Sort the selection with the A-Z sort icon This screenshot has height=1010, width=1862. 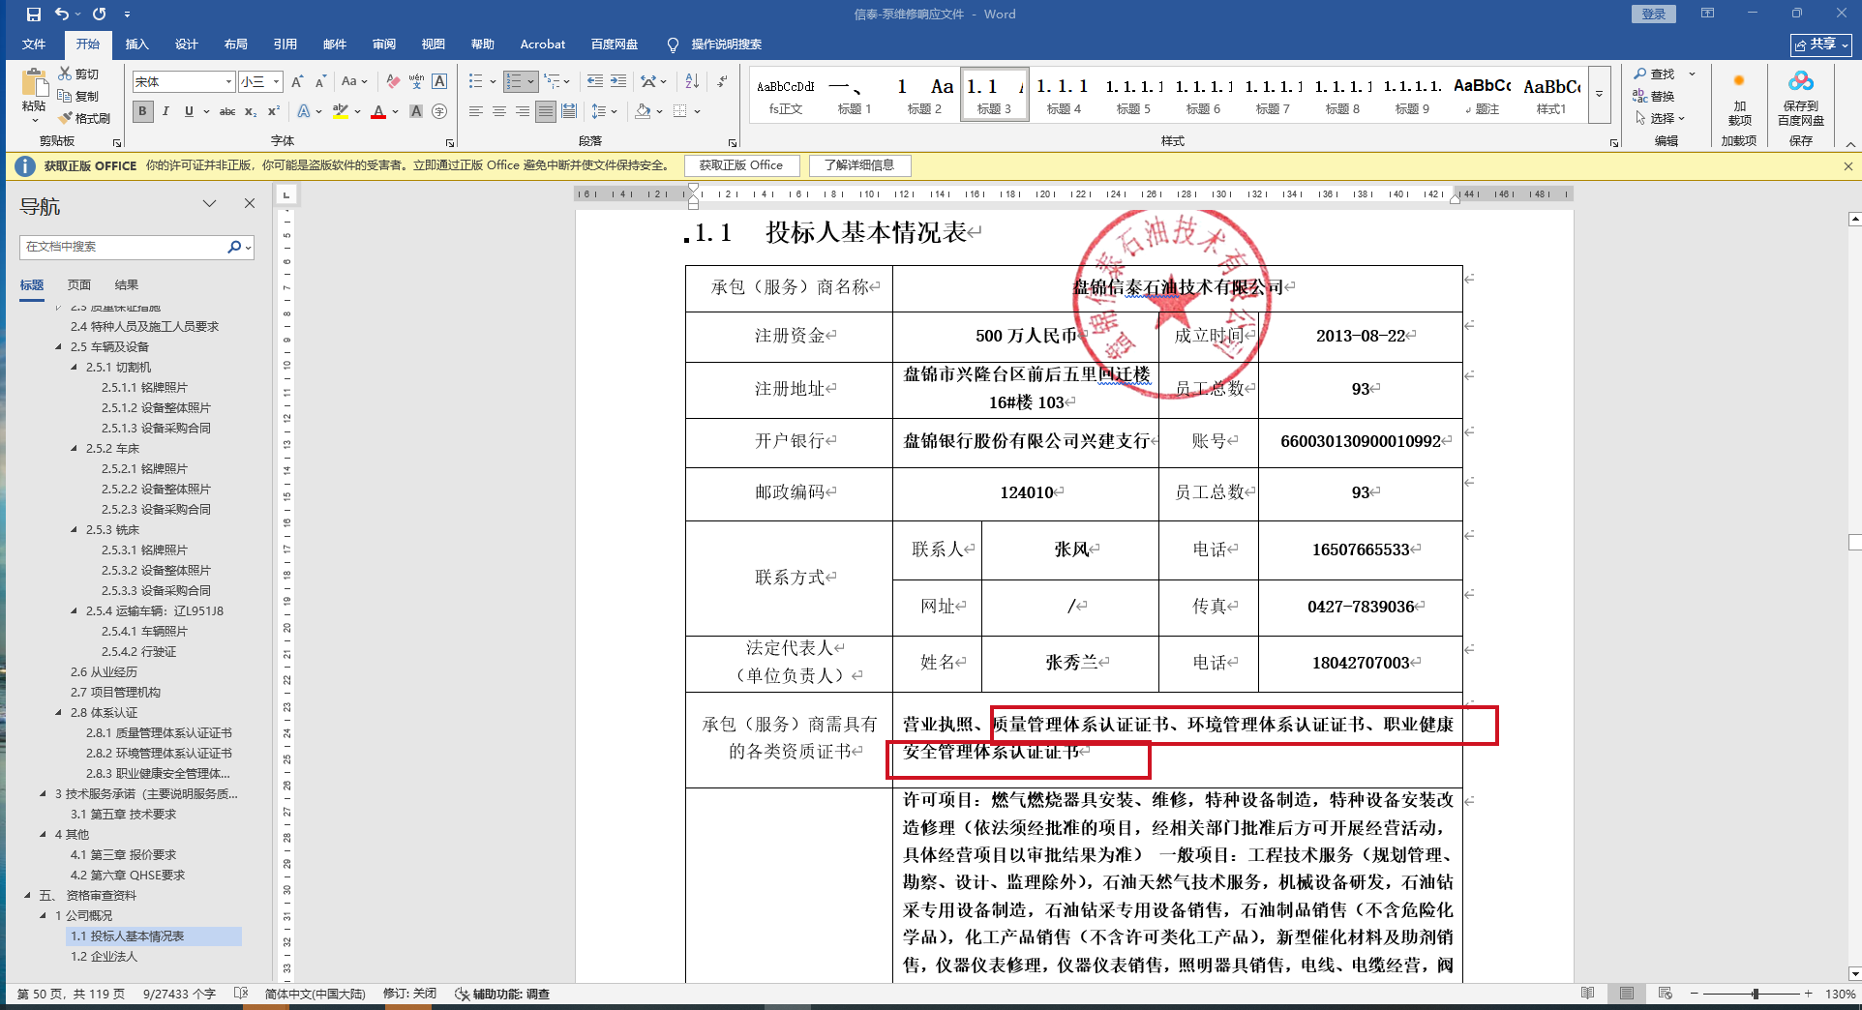pos(692,82)
